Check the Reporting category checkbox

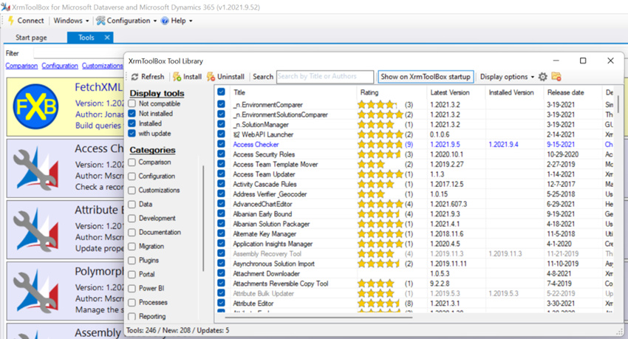point(132,316)
